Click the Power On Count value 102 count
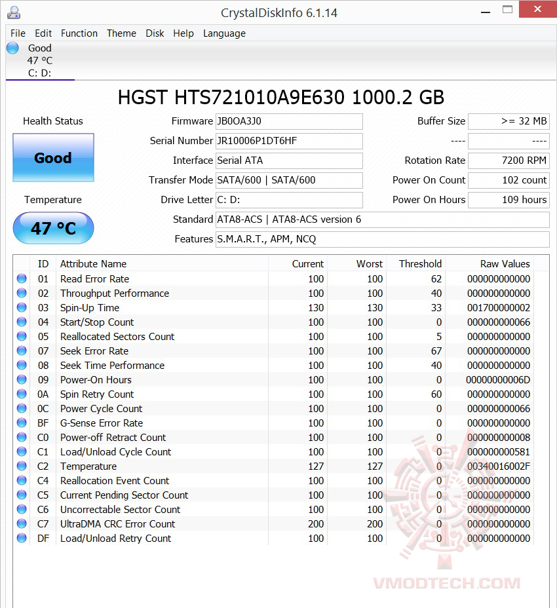The height and width of the screenshot is (608, 557). (509, 180)
